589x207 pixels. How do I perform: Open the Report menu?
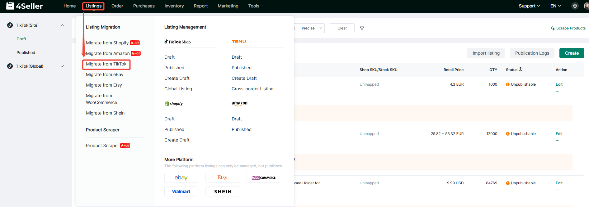pyautogui.click(x=201, y=6)
